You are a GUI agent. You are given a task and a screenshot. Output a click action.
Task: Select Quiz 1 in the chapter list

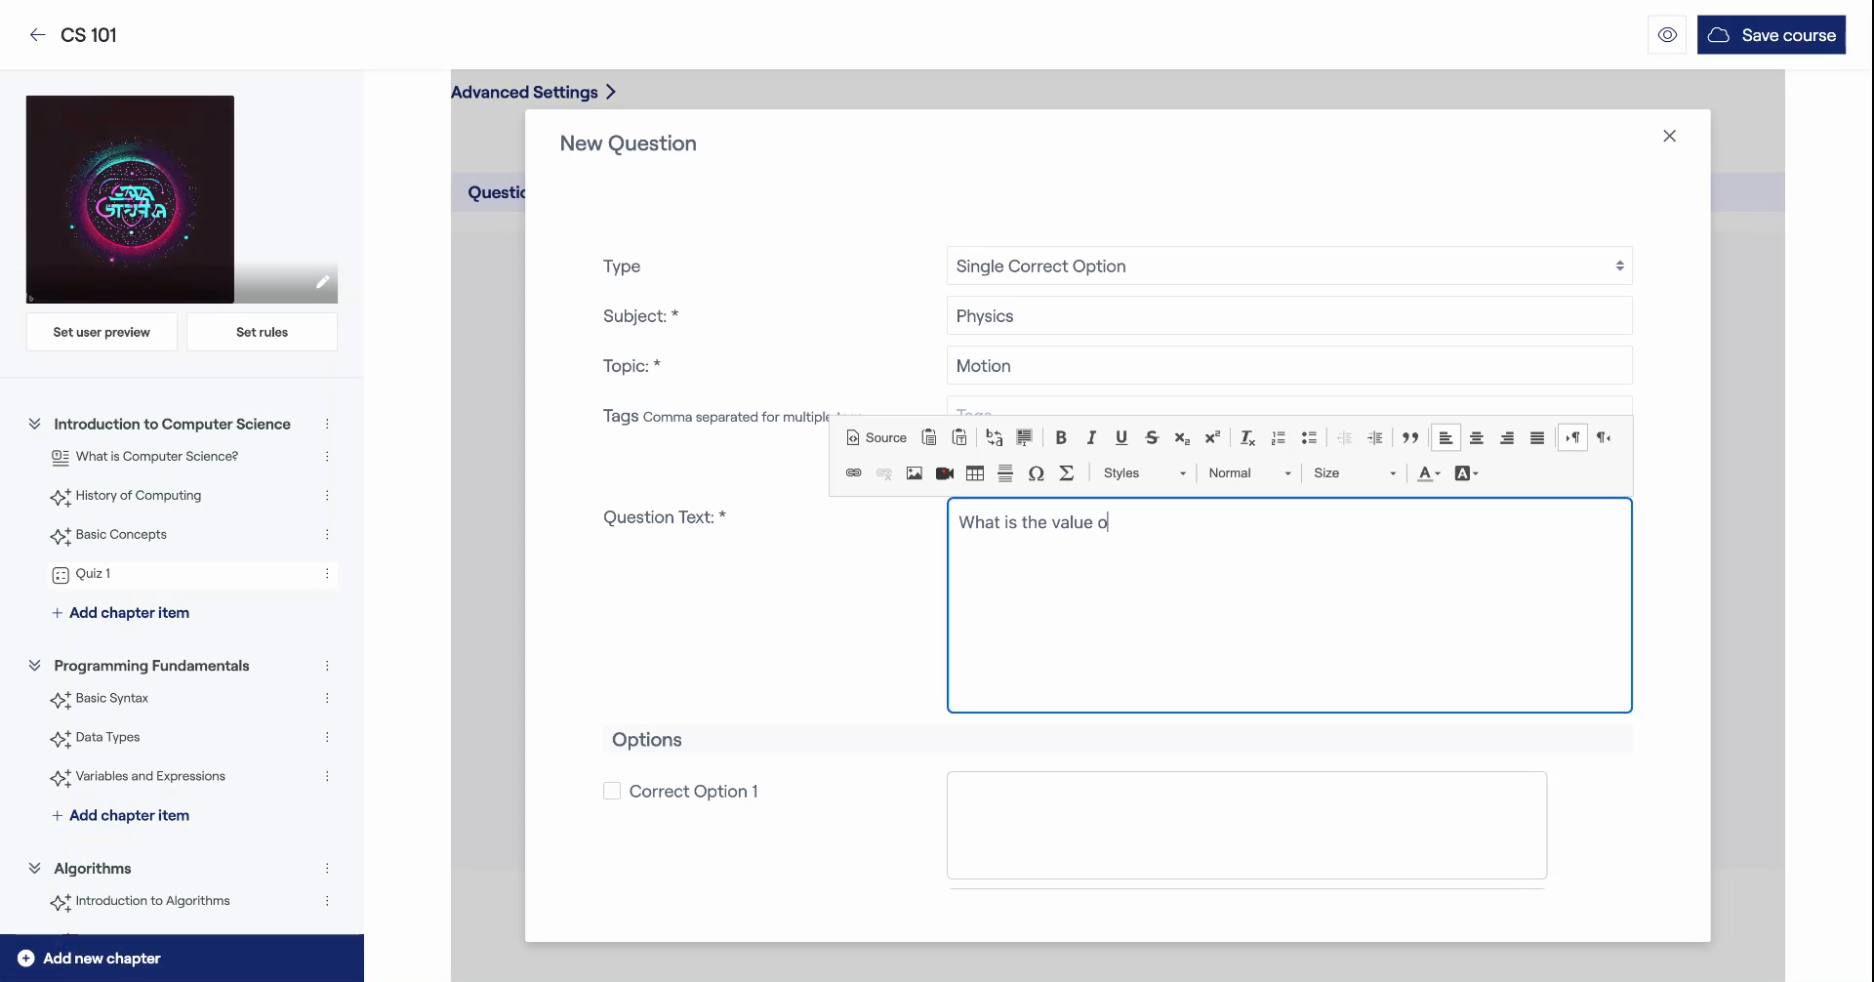93,574
